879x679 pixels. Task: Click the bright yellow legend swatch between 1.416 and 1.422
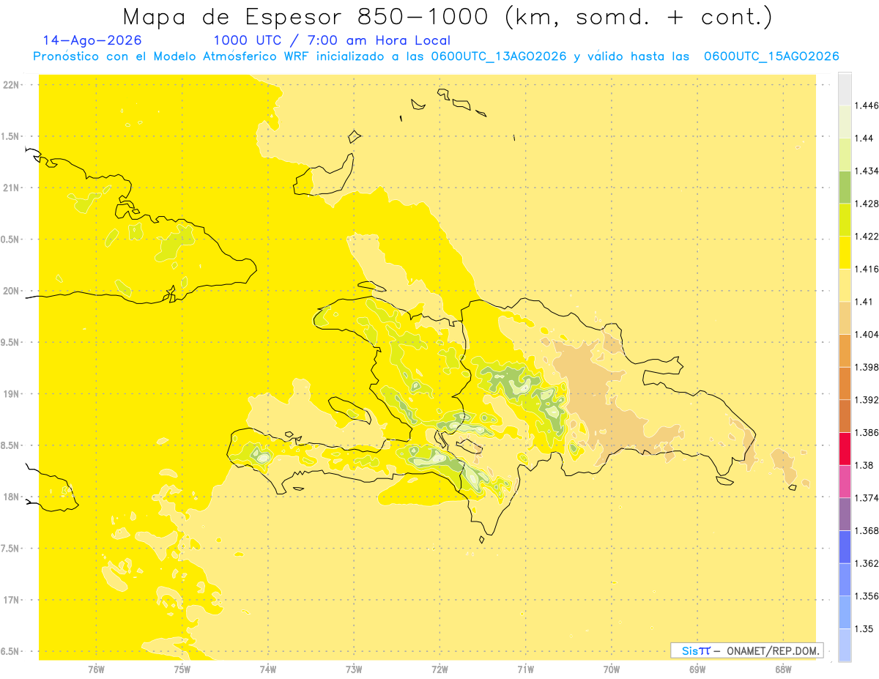pyautogui.click(x=845, y=253)
